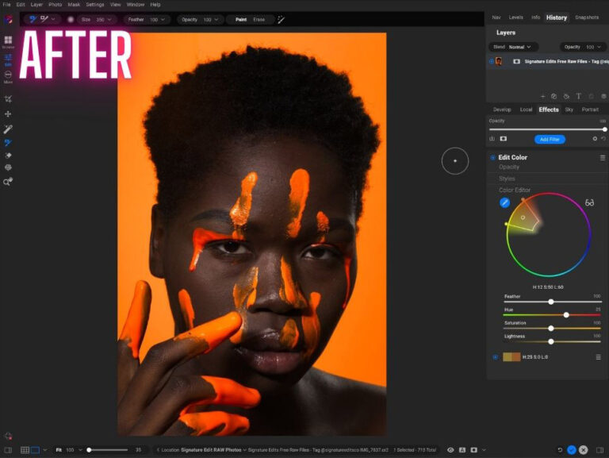Select the single image view mode
The image size is (609, 458).
click(x=35, y=450)
